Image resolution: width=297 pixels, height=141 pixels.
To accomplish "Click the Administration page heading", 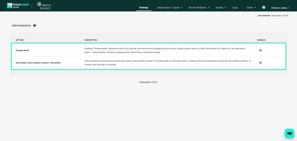I will [21, 26].
